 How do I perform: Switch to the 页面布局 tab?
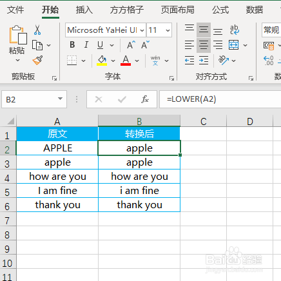(x=178, y=10)
